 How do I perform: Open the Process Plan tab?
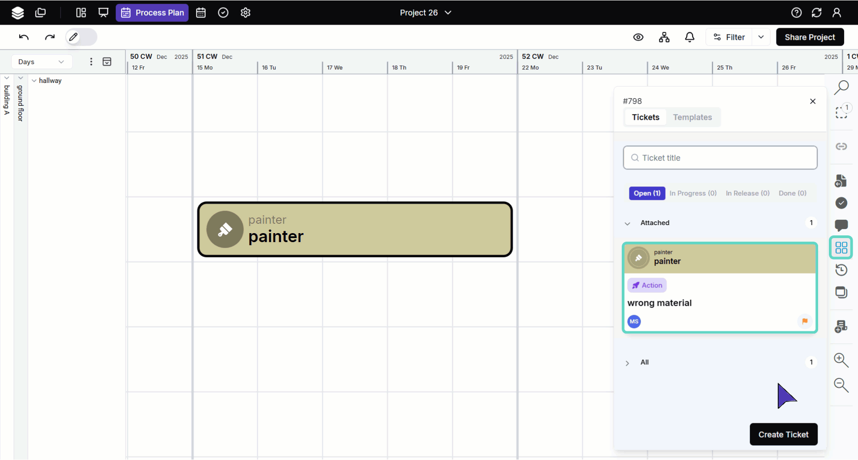pyautogui.click(x=152, y=13)
